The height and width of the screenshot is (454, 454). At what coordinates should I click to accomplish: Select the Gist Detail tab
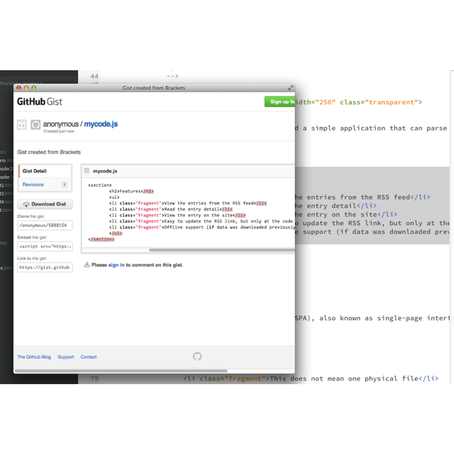[34, 171]
